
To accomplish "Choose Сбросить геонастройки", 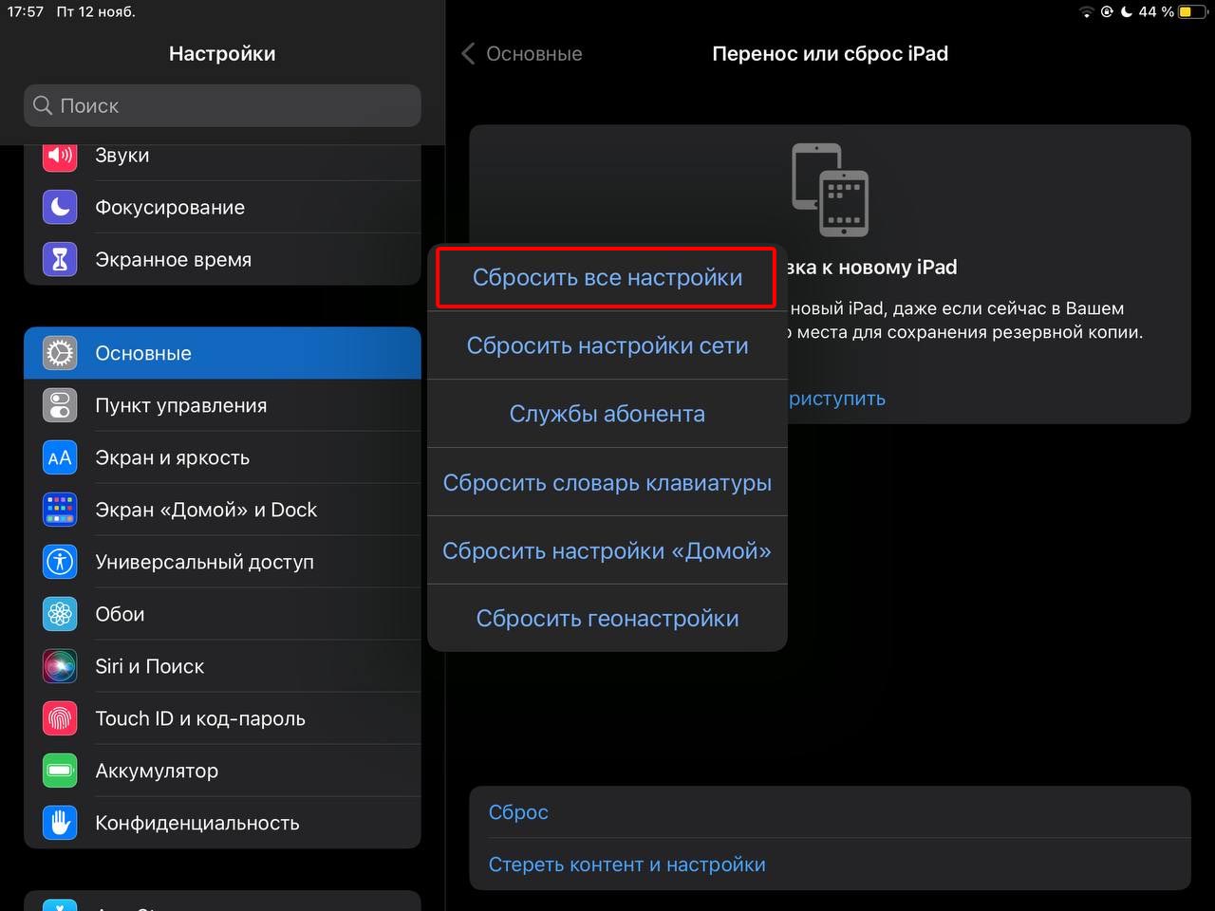I will (x=607, y=618).
